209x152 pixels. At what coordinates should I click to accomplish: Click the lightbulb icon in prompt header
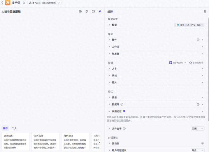[87, 11]
